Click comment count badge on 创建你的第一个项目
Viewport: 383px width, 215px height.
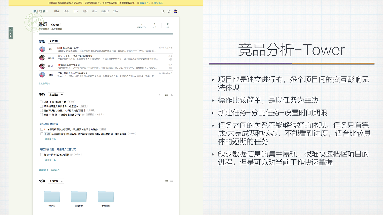point(171,68)
